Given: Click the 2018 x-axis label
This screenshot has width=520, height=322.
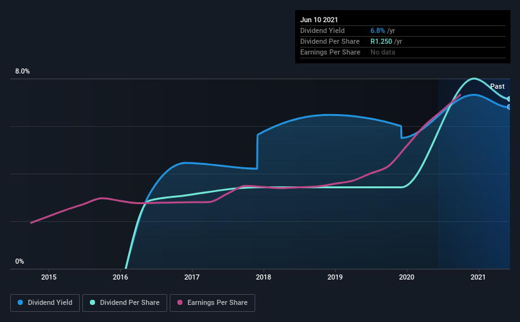Looking at the screenshot, I should (x=263, y=277).
